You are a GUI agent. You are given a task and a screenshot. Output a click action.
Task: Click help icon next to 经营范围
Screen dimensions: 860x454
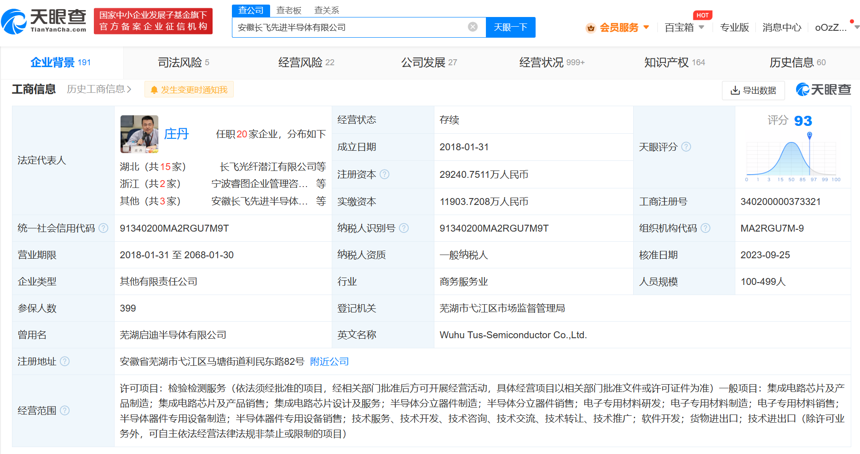tap(65, 410)
